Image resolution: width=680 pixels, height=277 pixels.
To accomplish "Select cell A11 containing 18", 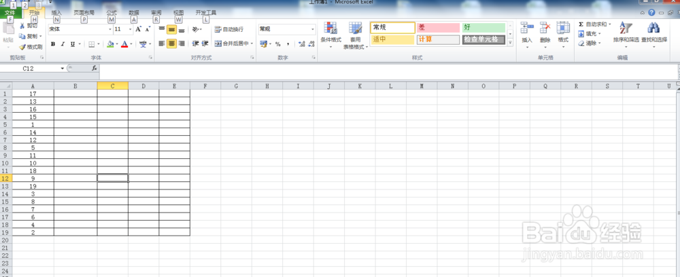I will point(33,170).
